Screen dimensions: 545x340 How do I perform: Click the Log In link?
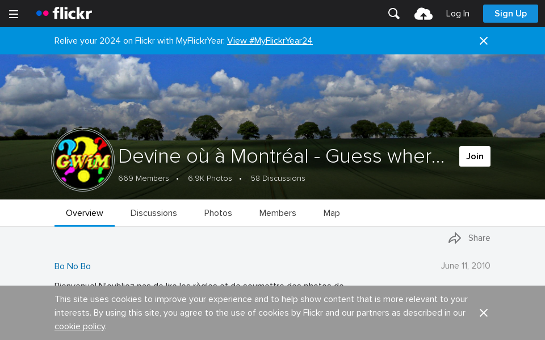458,14
